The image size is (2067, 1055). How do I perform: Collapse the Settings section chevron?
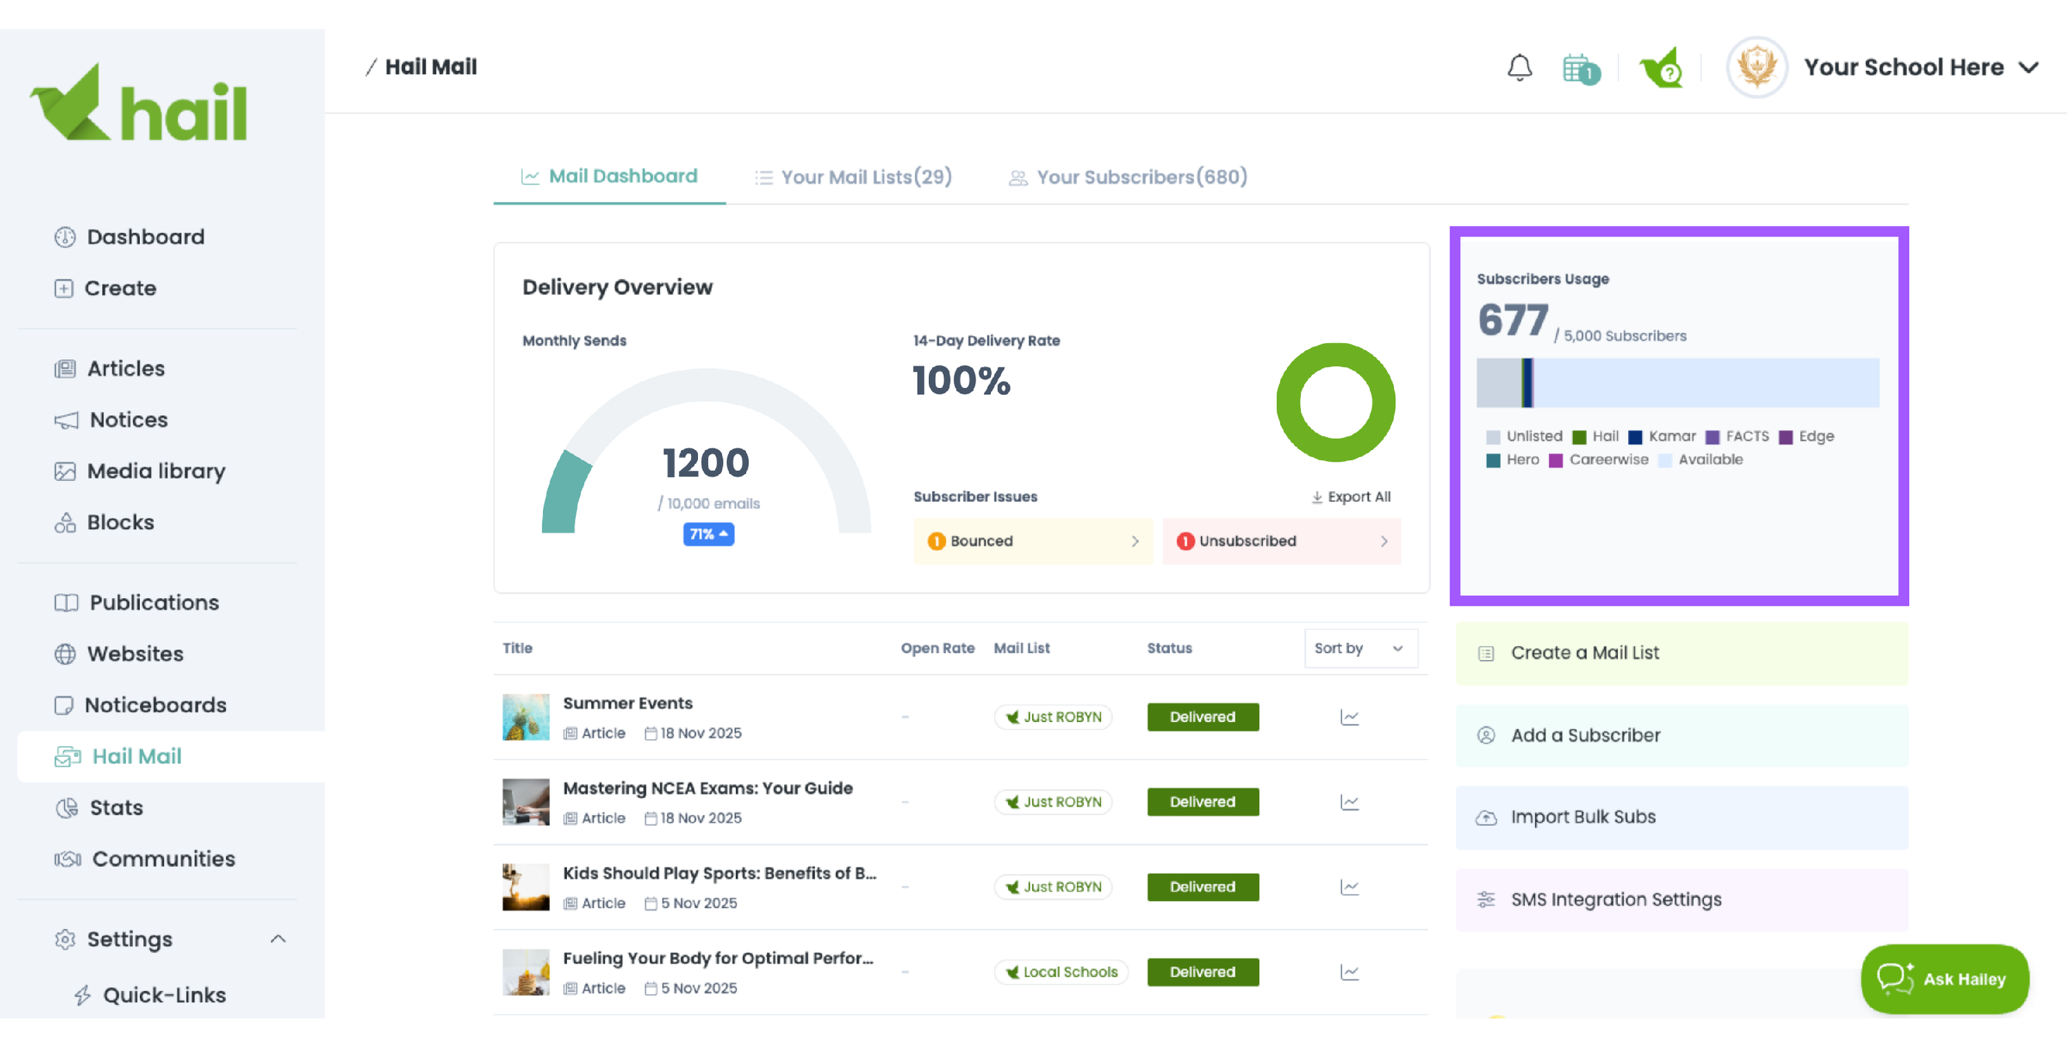tap(278, 939)
